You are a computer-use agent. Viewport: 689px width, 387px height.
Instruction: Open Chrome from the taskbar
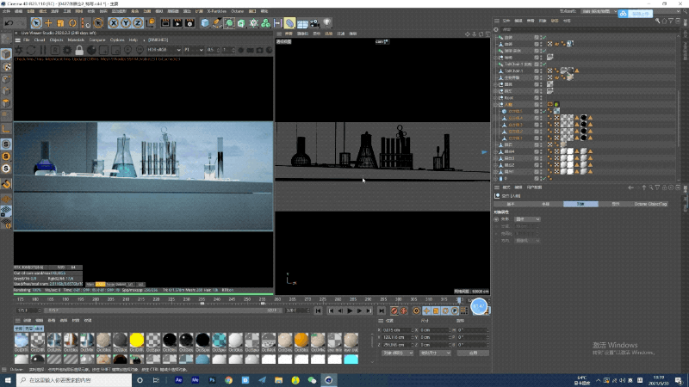(x=228, y=380)
